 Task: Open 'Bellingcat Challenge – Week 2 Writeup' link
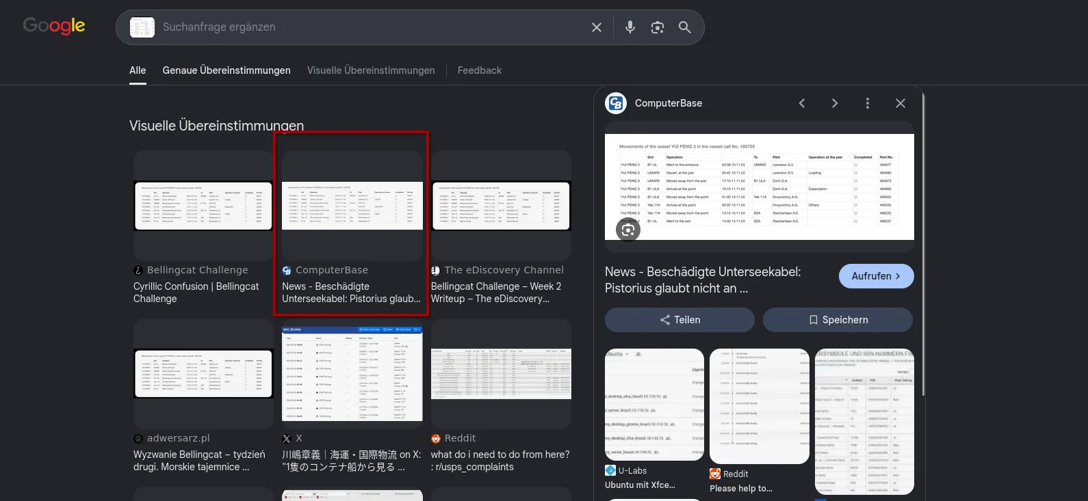pos(496,293)
